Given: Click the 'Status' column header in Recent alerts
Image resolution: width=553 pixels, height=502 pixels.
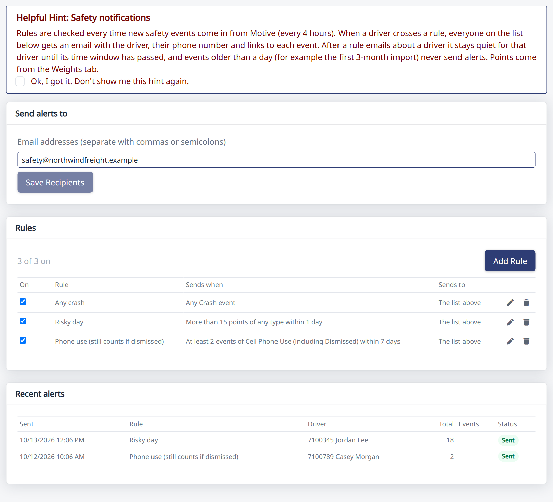Looking at the screenshot, I should 507,424.
